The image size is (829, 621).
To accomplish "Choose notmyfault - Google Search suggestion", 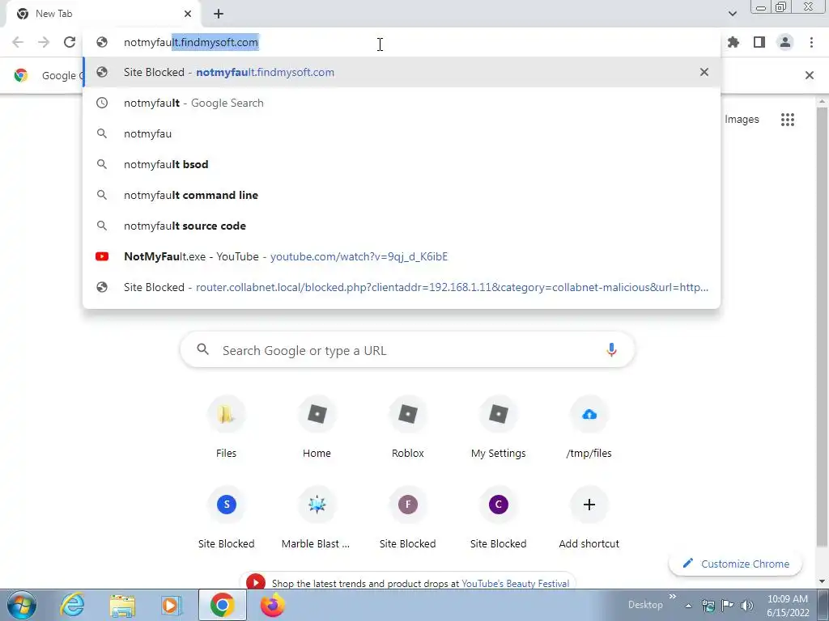I will [x=402, y=103].
